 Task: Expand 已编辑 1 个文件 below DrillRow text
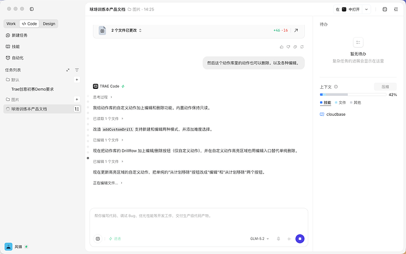pyautogui.click(x=108, y=162)
